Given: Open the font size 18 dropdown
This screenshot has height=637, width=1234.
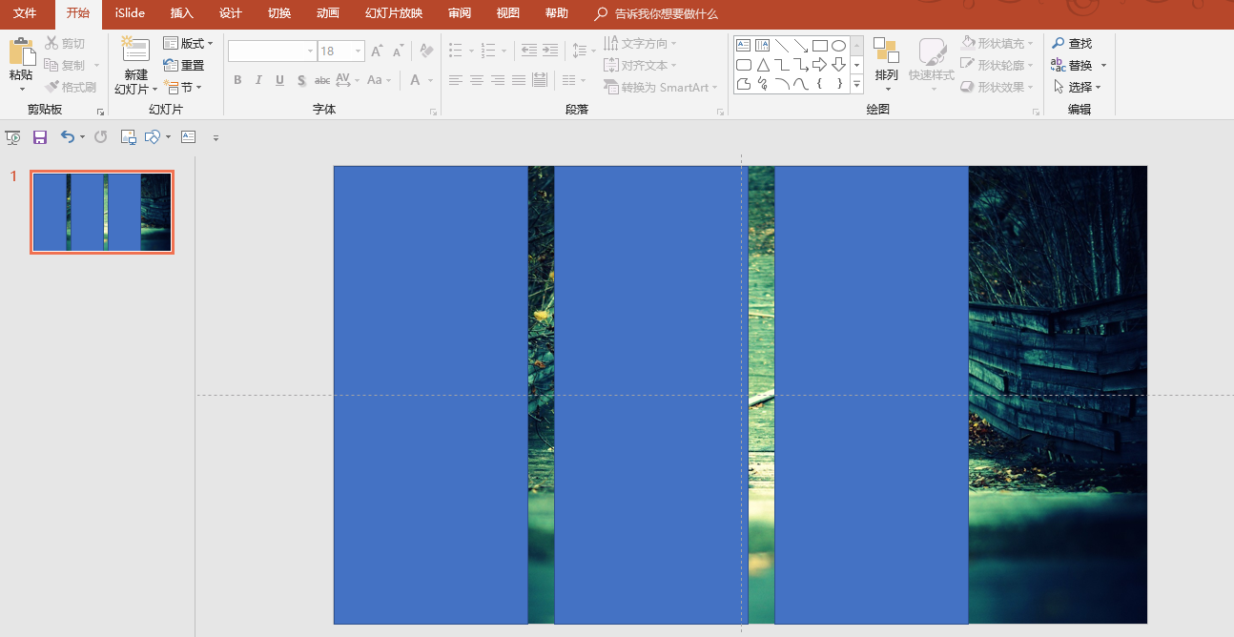Looking at the screenshot, I should tap(359, 51).
